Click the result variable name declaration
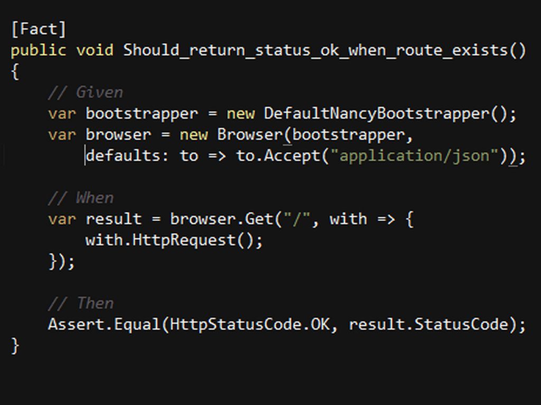Viewport: 541px width, 405px height. pos(114,219)
